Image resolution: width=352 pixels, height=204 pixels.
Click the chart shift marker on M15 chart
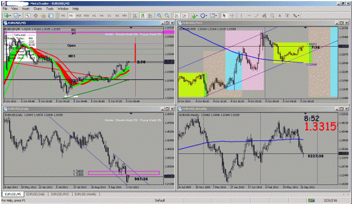(305, 28)
